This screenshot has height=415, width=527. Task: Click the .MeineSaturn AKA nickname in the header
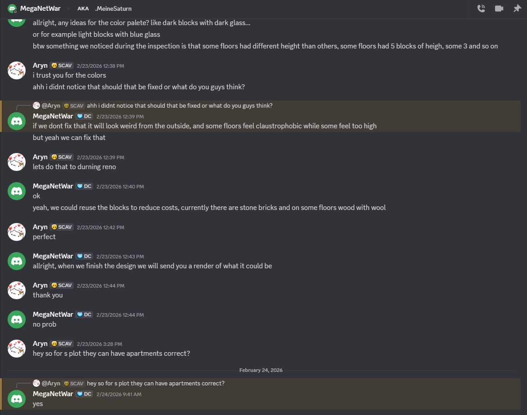pyautogui.click(x=113, y=9)
